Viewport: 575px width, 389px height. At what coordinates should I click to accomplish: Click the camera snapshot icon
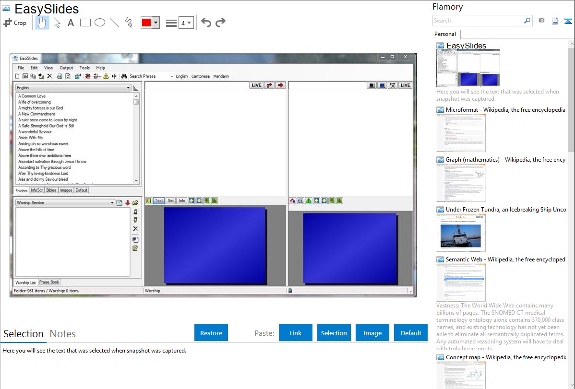pyautogui.click(x=541, y=21)
